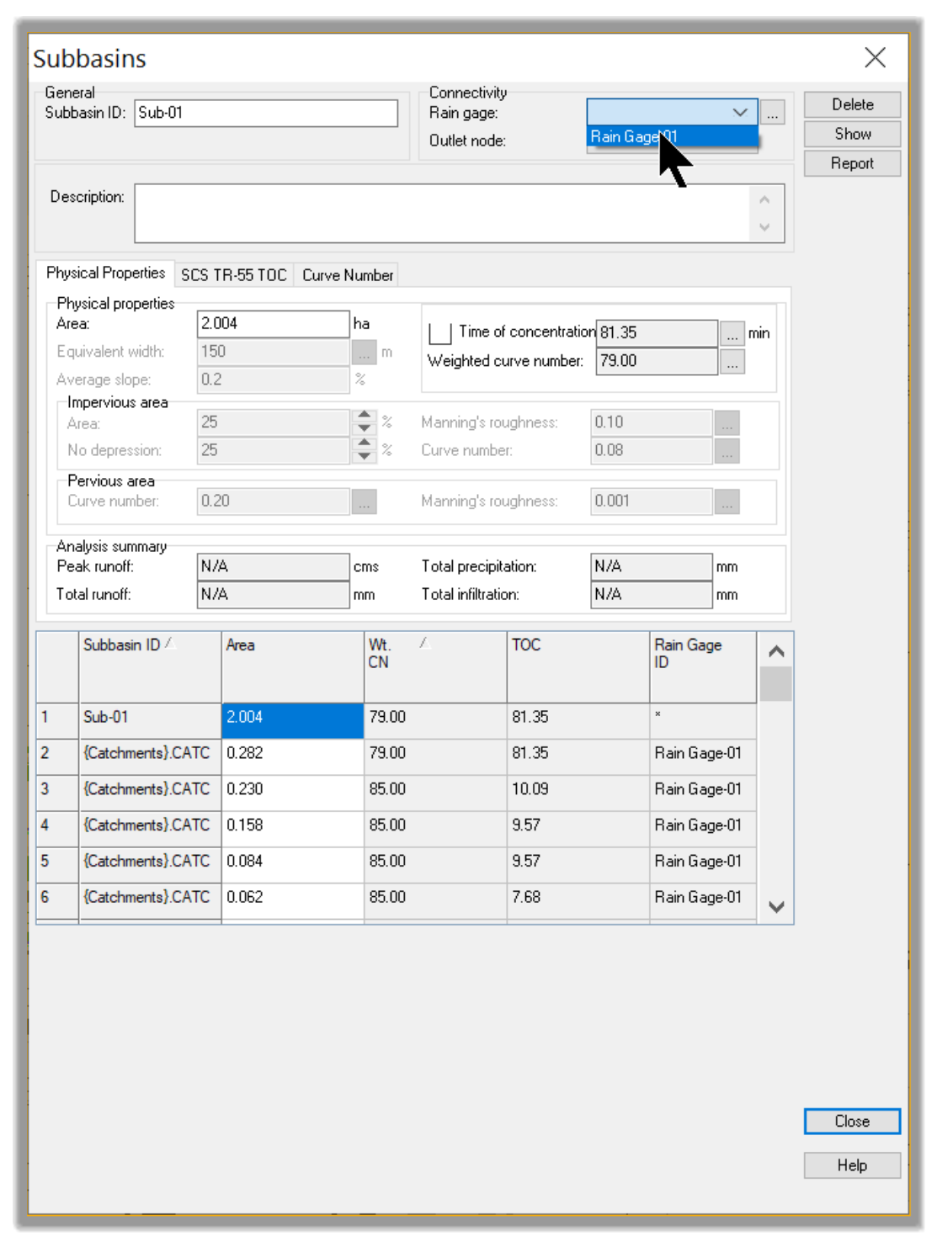Click the Show button
937x1247 pixels.
(x=852, y=134)
